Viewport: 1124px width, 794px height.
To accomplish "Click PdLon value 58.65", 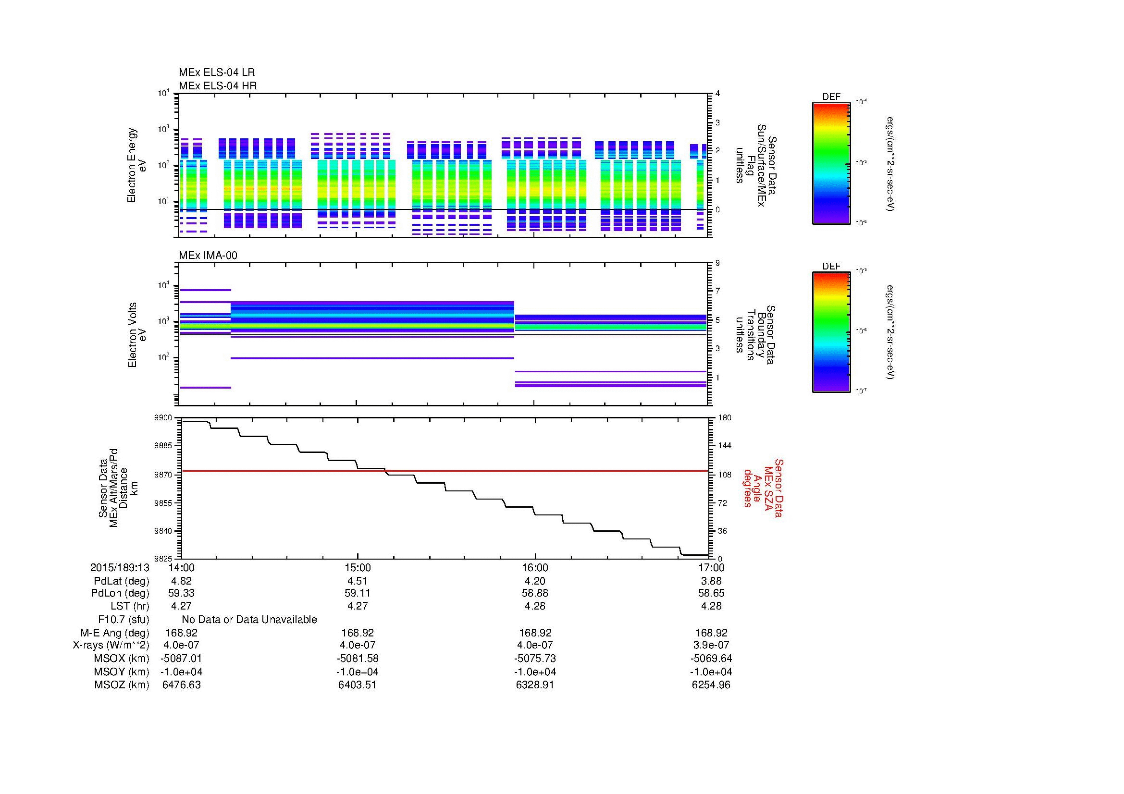I will coord(711,593).
